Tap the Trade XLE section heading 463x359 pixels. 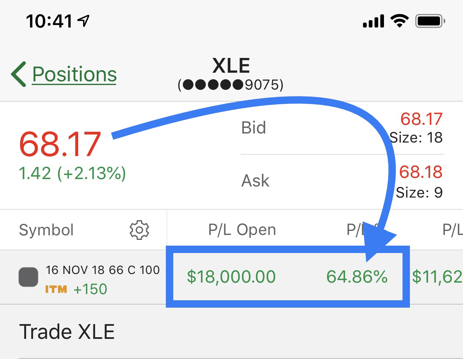coord(67,331)
